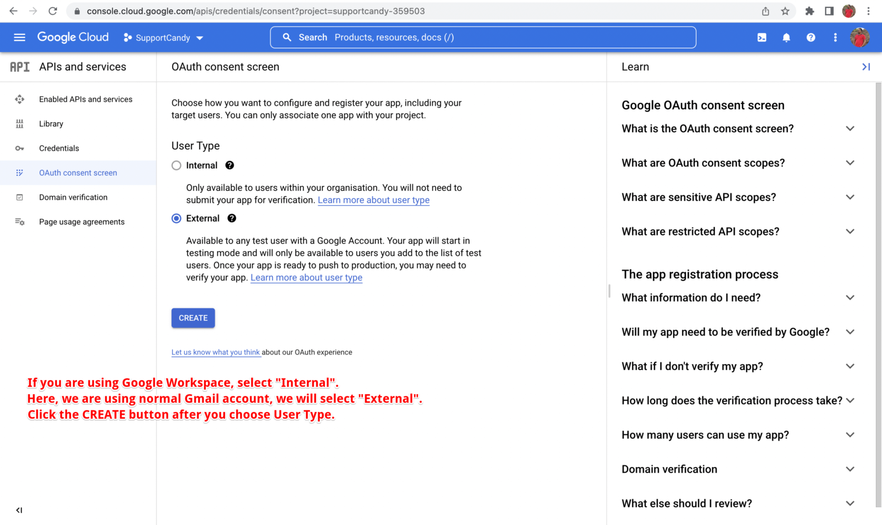Screen dimensions: 882x525
Task: Open the Library section in the sidebar
Action: click(x=51, y=123)
